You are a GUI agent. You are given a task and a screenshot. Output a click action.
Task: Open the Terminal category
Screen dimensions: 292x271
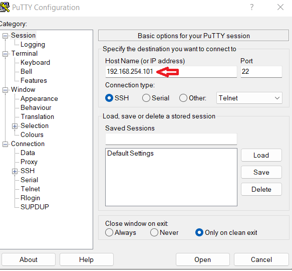coord(25,53)
